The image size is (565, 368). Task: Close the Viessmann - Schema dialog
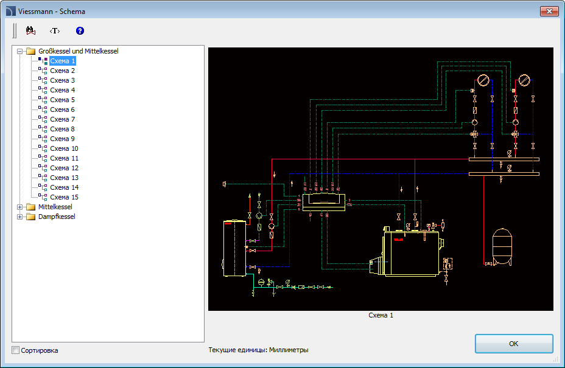tap(549, 11)
